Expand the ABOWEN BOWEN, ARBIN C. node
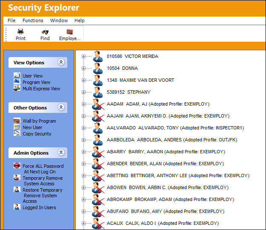 pos(83,187)
